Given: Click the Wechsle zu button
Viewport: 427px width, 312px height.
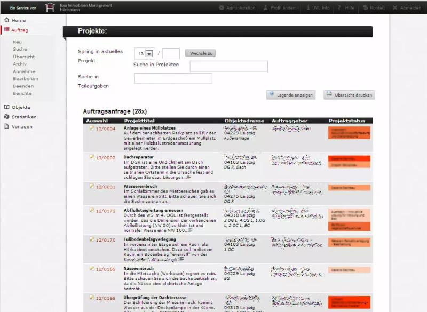Looking at the screenshot, I should point(201,53).
